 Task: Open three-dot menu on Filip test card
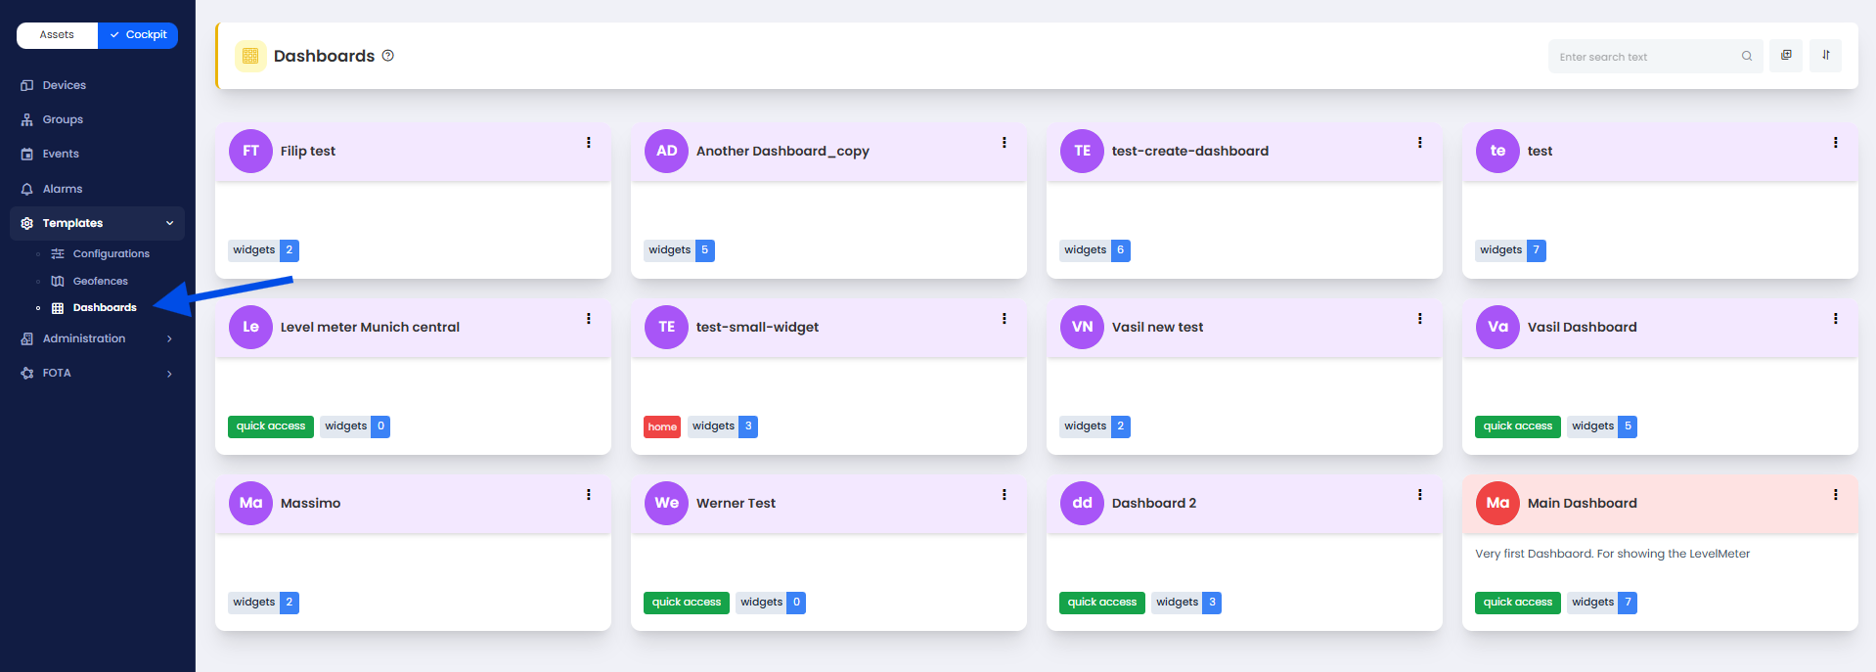point(589,143)
